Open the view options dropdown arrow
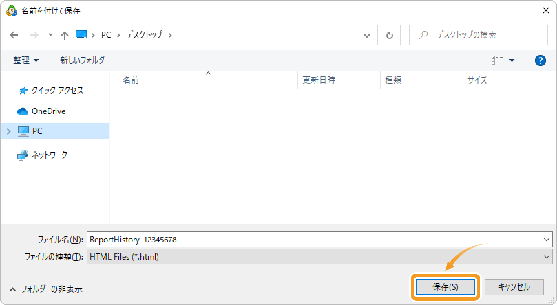This screenshot has width=557, height=305. click(x=512, y=60)
